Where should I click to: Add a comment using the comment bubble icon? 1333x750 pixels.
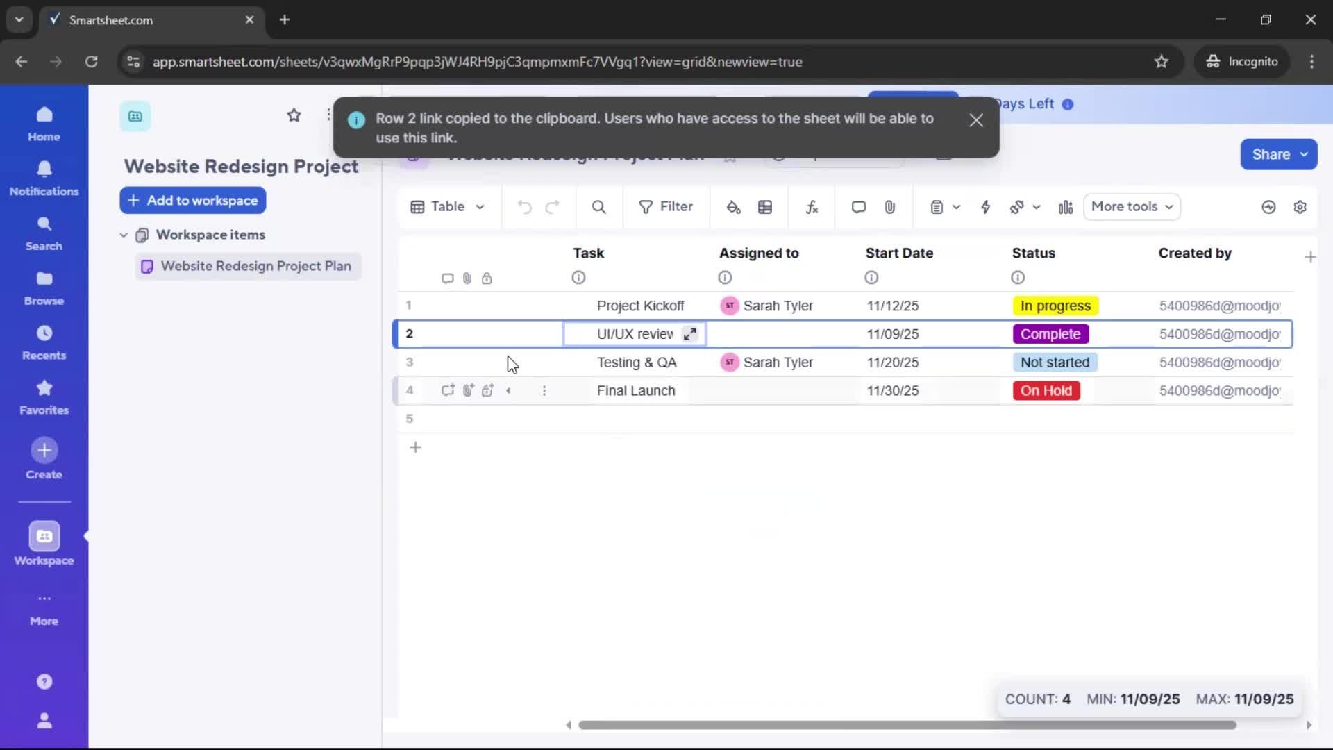(858, 207)
